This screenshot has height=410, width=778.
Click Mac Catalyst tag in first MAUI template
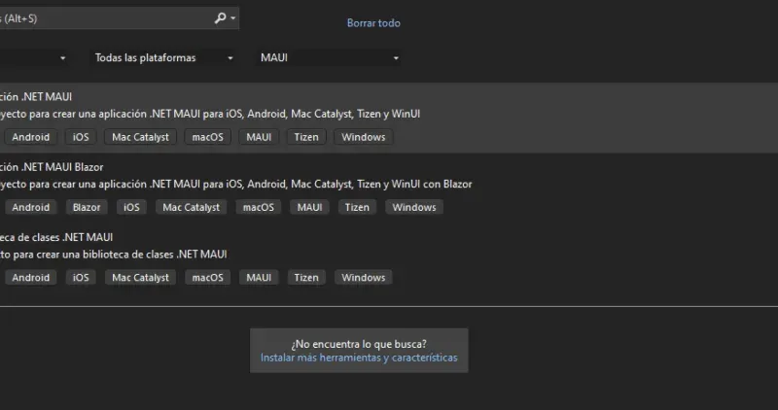(x=140, y=137)
